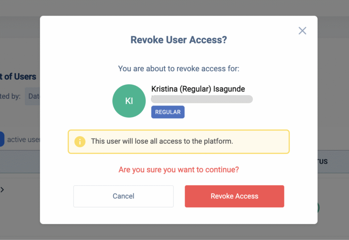Confirm with the red Revoke Access button

[234, 196]
